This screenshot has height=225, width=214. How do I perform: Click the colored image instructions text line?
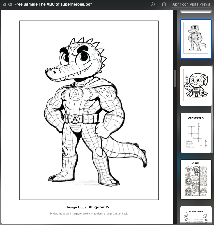[x=89, y=214]
